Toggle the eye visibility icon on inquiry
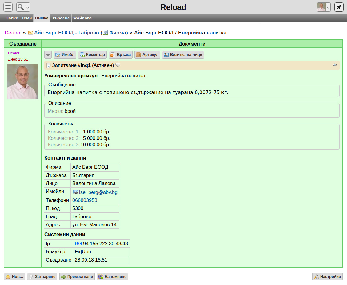347x285 pixels. [335, 65]
